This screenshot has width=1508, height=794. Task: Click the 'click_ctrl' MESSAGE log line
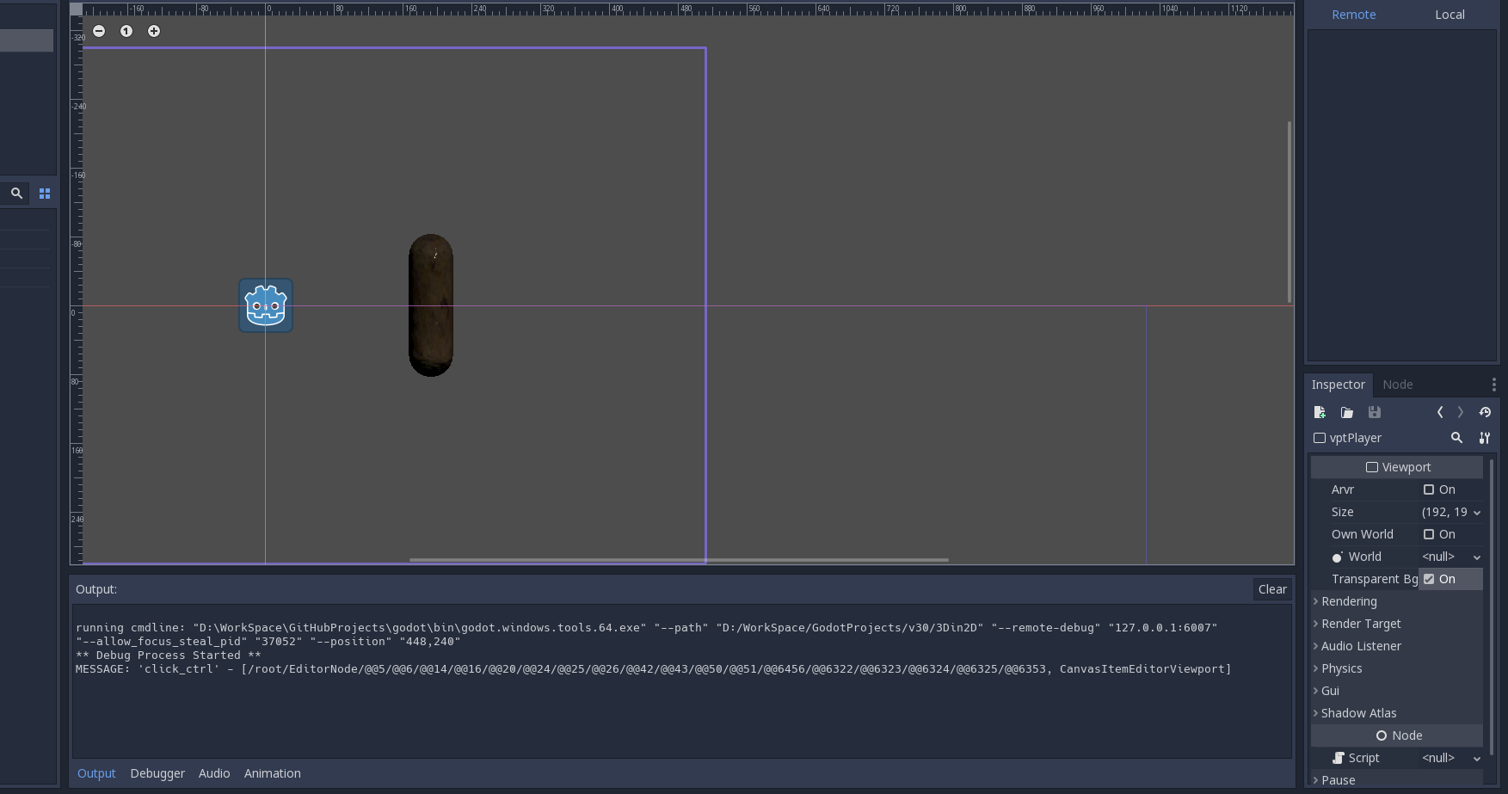point(653,668)
